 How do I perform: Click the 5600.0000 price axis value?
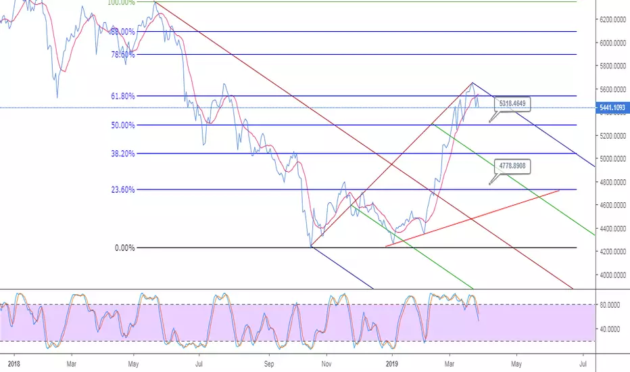click(612, 89)
